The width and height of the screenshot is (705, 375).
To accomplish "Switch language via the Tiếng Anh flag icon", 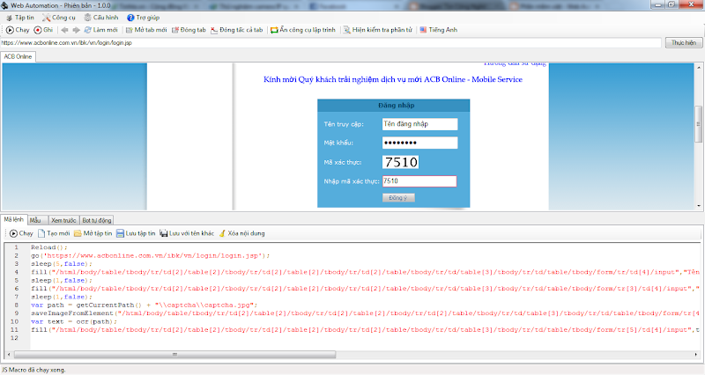I will click(423, 30).
